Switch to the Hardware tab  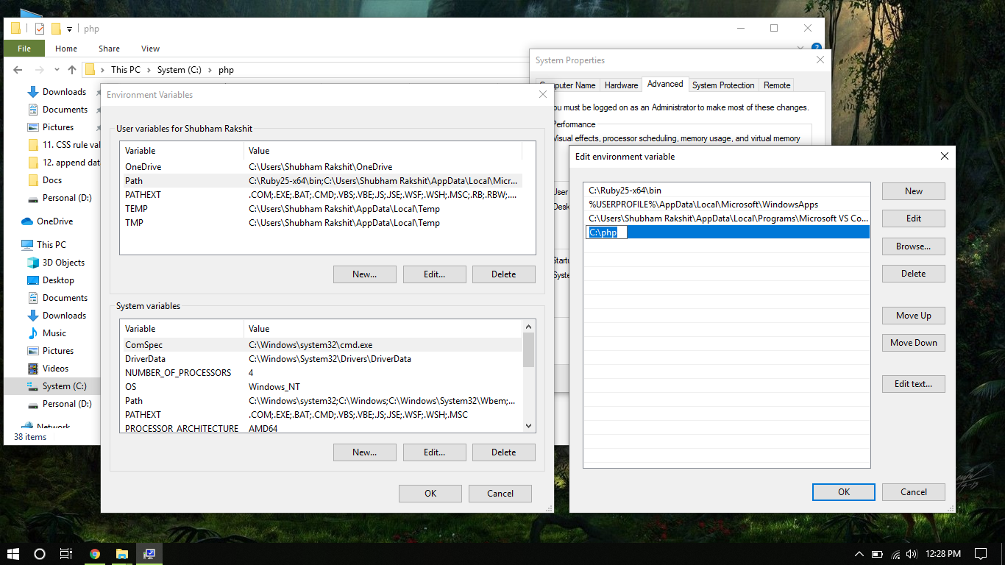[x=621, y=85]
